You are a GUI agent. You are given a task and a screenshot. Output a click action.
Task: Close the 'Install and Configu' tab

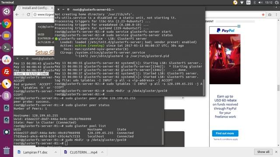[x=52, y=8]
